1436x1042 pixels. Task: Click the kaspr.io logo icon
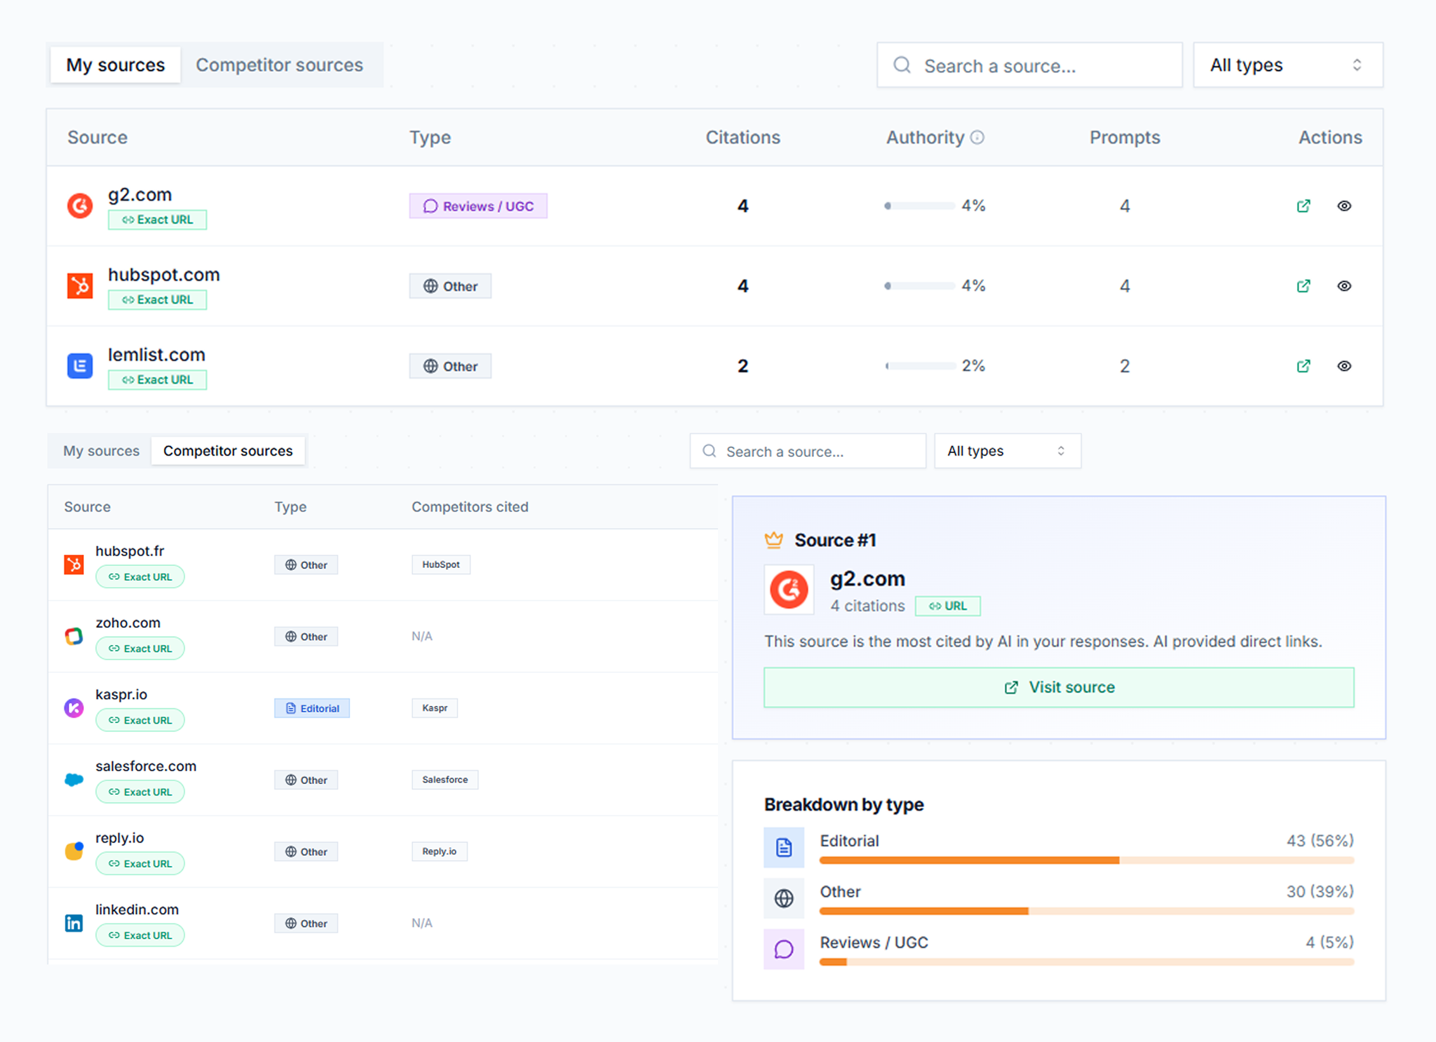(x=74, y=707)
